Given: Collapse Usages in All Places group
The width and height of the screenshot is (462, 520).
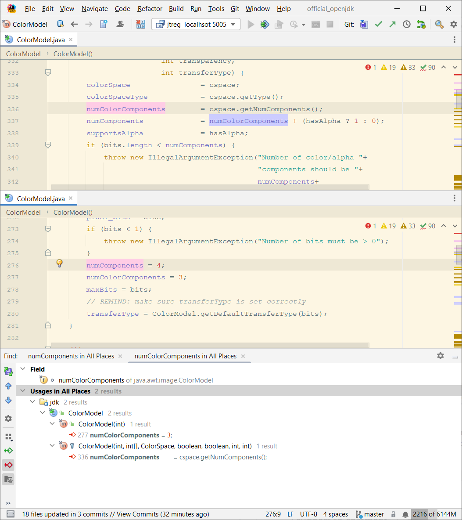Looking at the screenshot, I should click(23, 391).
